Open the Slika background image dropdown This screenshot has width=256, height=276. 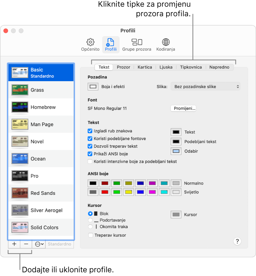[205, 87]
